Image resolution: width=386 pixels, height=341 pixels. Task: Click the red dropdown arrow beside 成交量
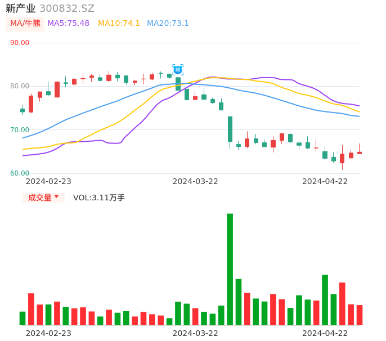coord(56,197)
